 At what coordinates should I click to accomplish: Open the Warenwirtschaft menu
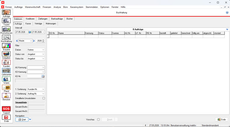point(32,7)
